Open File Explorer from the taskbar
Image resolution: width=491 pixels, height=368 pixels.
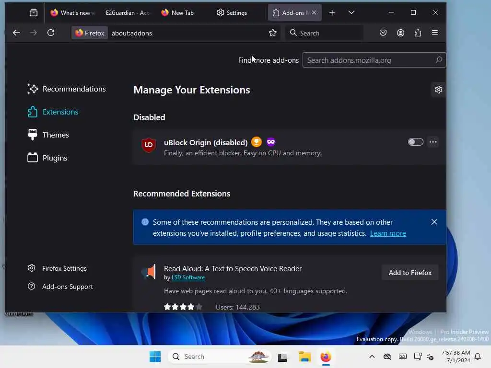[x=304, y=356]
